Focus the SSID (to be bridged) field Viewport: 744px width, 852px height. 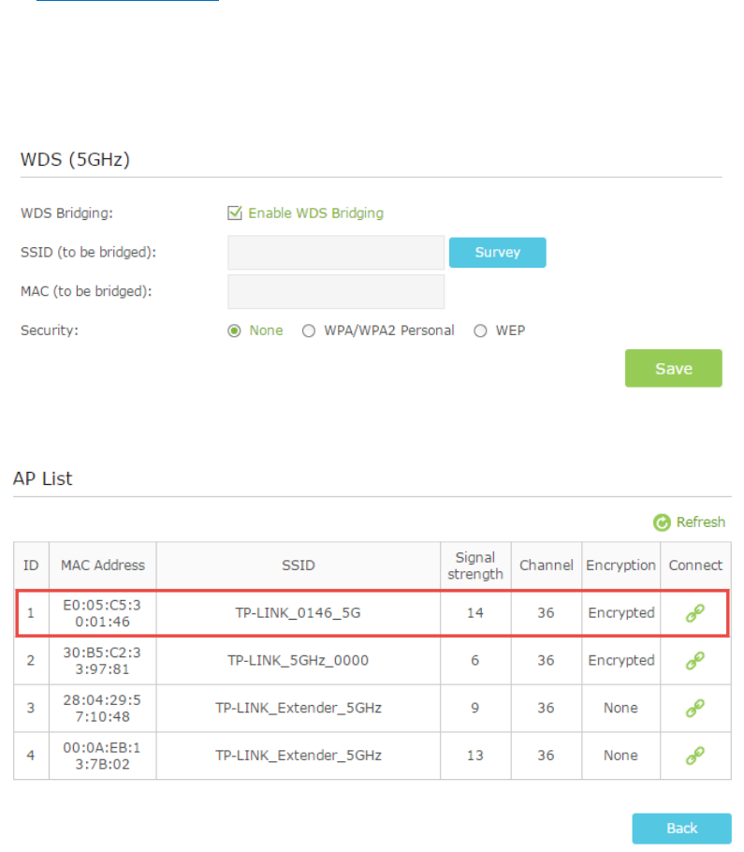tap(336, 252)
